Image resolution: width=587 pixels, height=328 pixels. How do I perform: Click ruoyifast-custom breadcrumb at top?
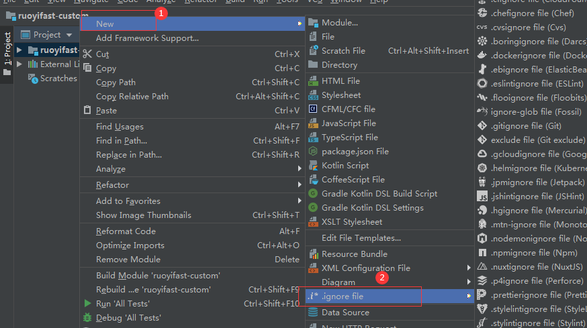pyautogui.click(x=48, y=16)
